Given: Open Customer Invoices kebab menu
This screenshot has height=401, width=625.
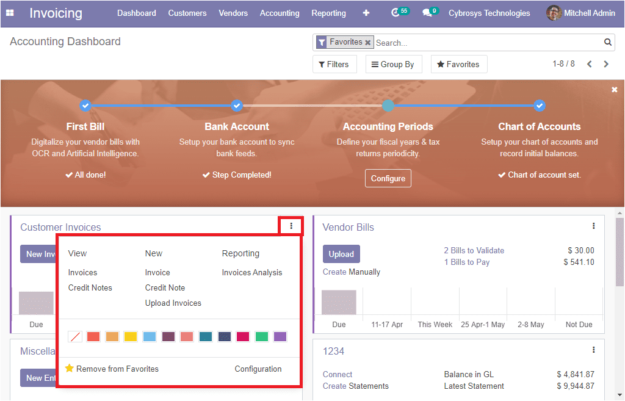Looking at the screenshot, I should (x=291, y=226).
